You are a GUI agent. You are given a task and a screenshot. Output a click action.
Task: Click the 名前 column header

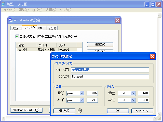click(x=26, y=45)
